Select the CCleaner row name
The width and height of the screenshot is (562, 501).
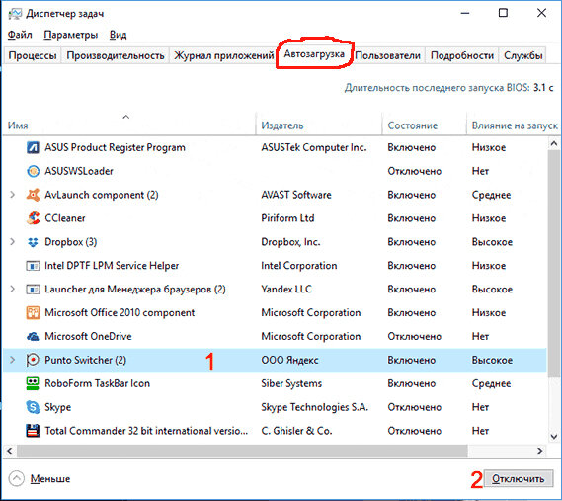65,218
